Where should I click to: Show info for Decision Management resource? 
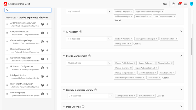[x=42, y=50]
